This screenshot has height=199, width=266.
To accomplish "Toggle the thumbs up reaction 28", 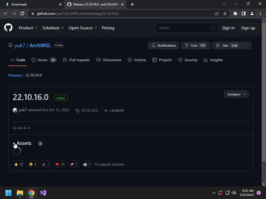I will click(19, 164).
